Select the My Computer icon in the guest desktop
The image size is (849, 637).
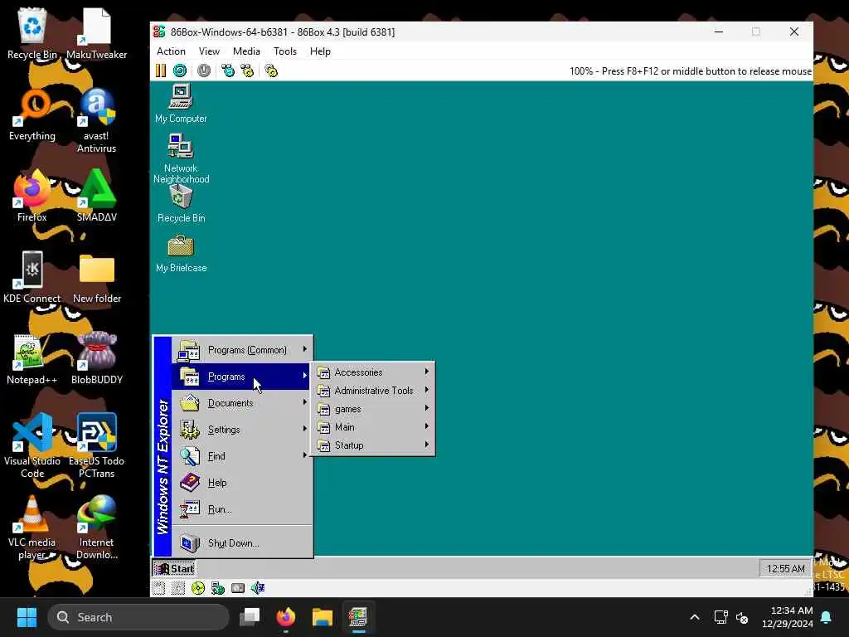pos(181,104)
